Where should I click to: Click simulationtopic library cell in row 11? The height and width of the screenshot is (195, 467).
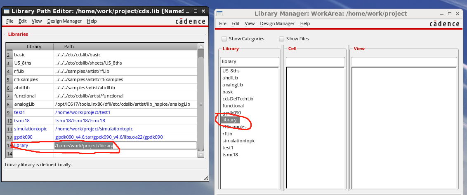coord(33,129)
